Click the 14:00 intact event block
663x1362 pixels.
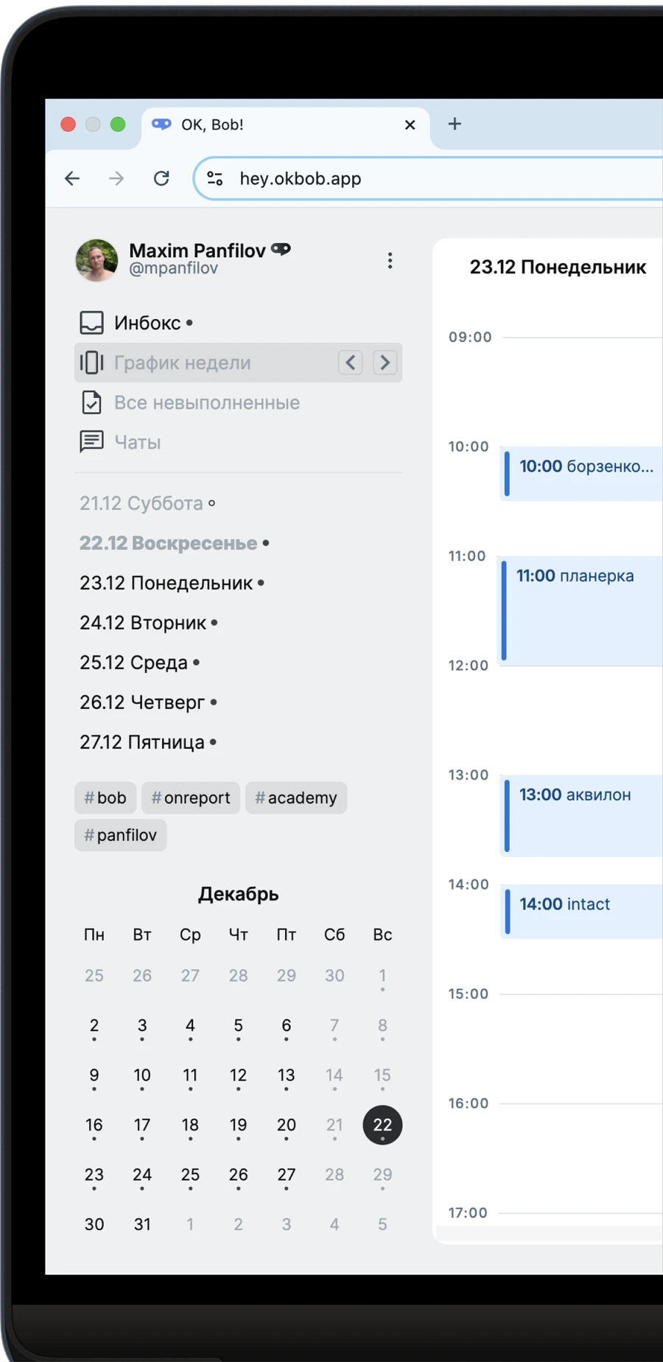point(582,911)
